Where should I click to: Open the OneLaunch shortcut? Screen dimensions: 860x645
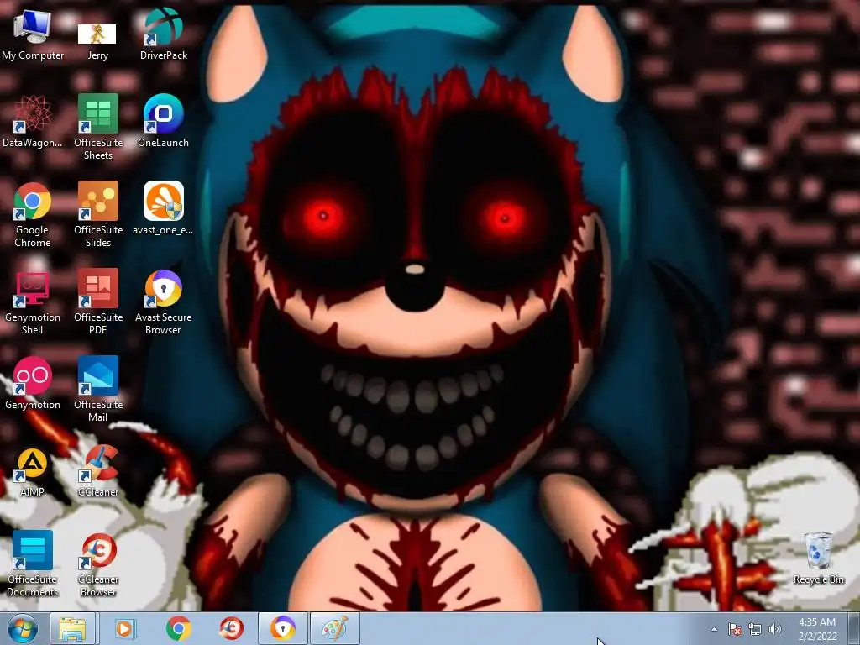coord(164,121)
